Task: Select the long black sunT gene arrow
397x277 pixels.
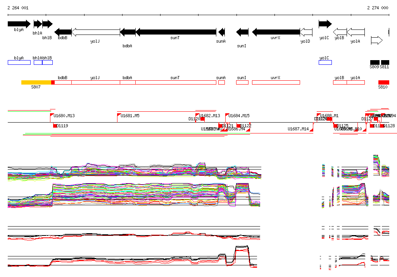Action: [x=176, y=32]
